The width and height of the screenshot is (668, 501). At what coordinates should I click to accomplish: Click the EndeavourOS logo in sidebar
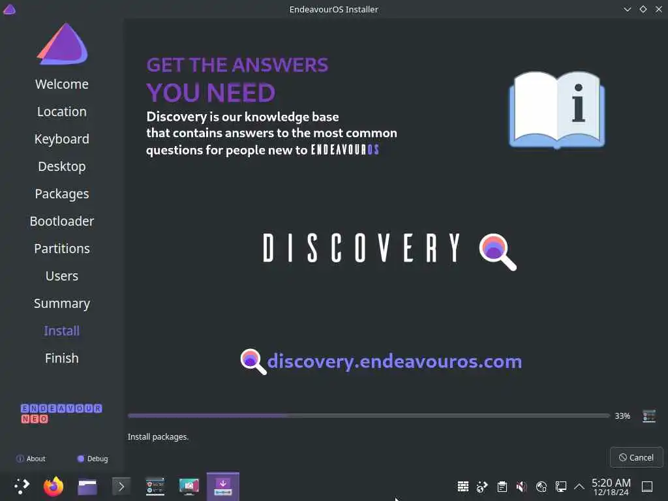coord(63,44)
